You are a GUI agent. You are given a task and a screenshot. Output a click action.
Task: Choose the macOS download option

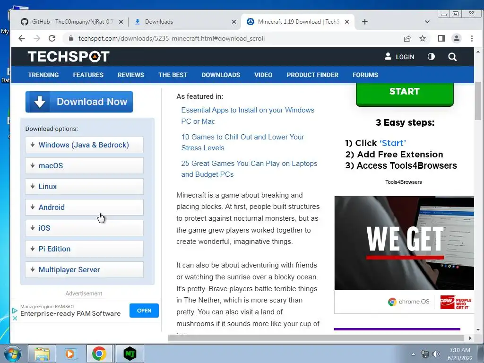[x=84, y=165]
